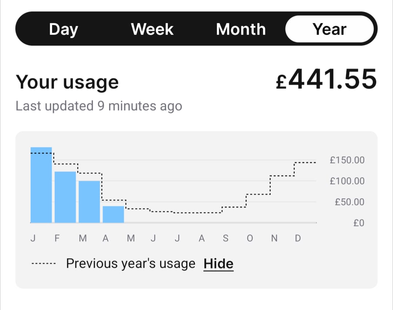The height and width of the screenshot is (310, 393).
Task: Tap the February usage bar
Action: tap(65, 197)
